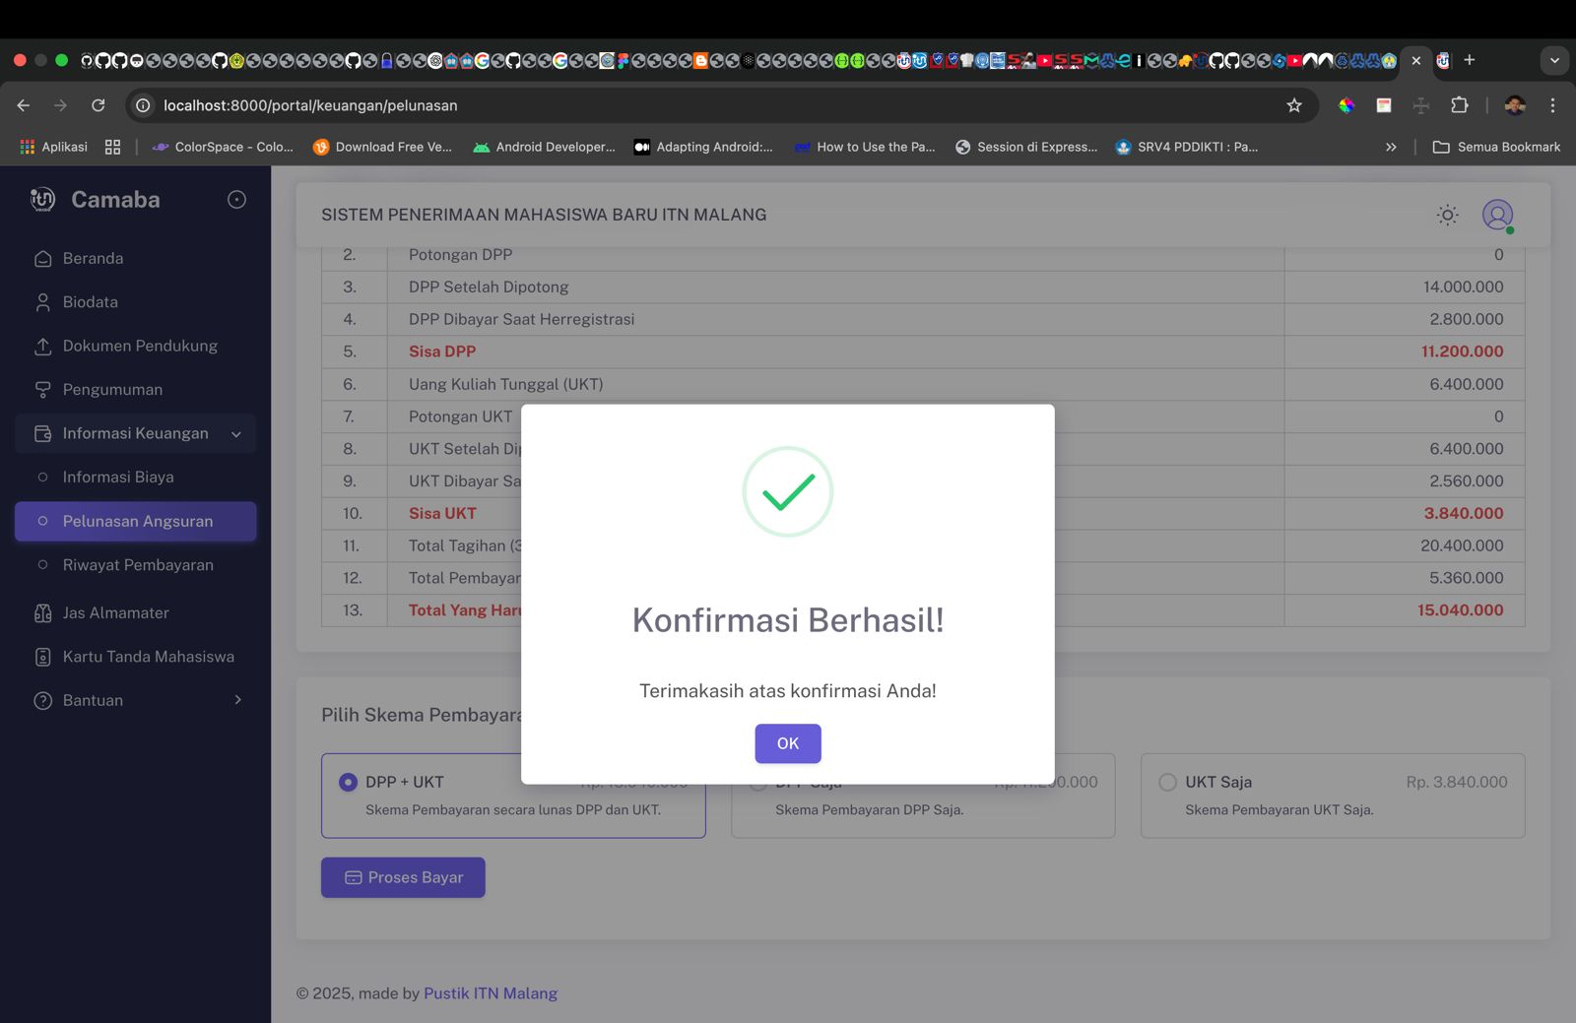
Task: Open the user profile avatar icon
Action: [x=1497, y=215]
